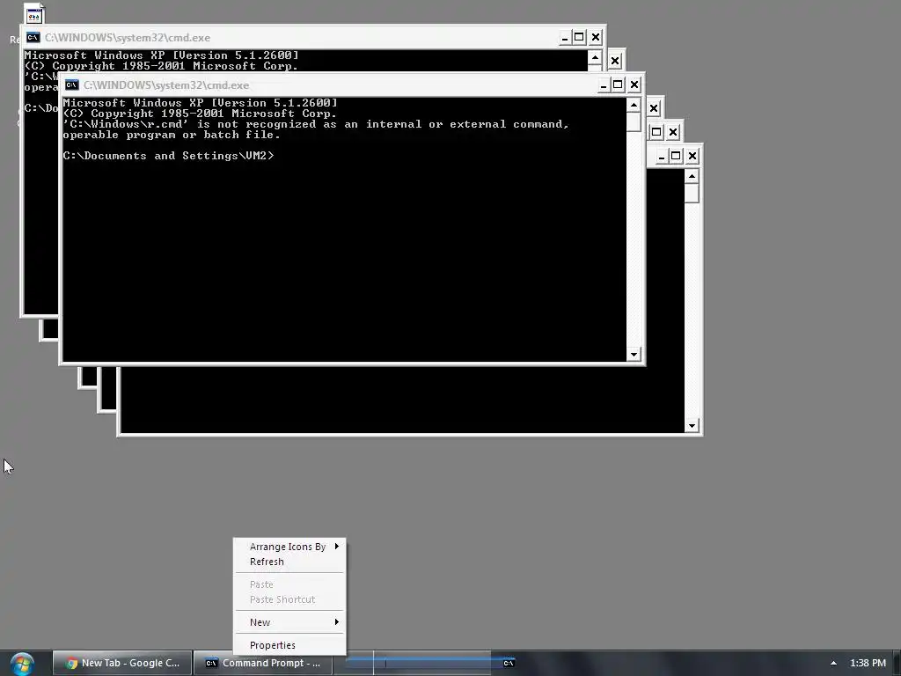Click the scroll down arrow of the lowest cmd window

pos(692,426)
